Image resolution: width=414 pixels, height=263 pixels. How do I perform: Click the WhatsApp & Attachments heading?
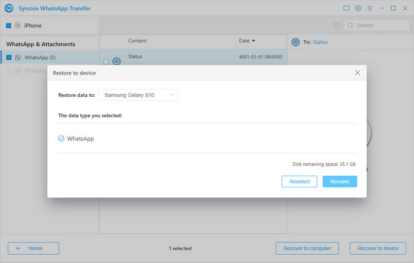(x=41, y=44)
